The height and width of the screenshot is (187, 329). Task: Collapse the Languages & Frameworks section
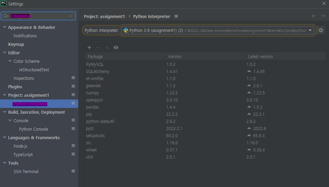pyautogui.click(x=5, y=137)
